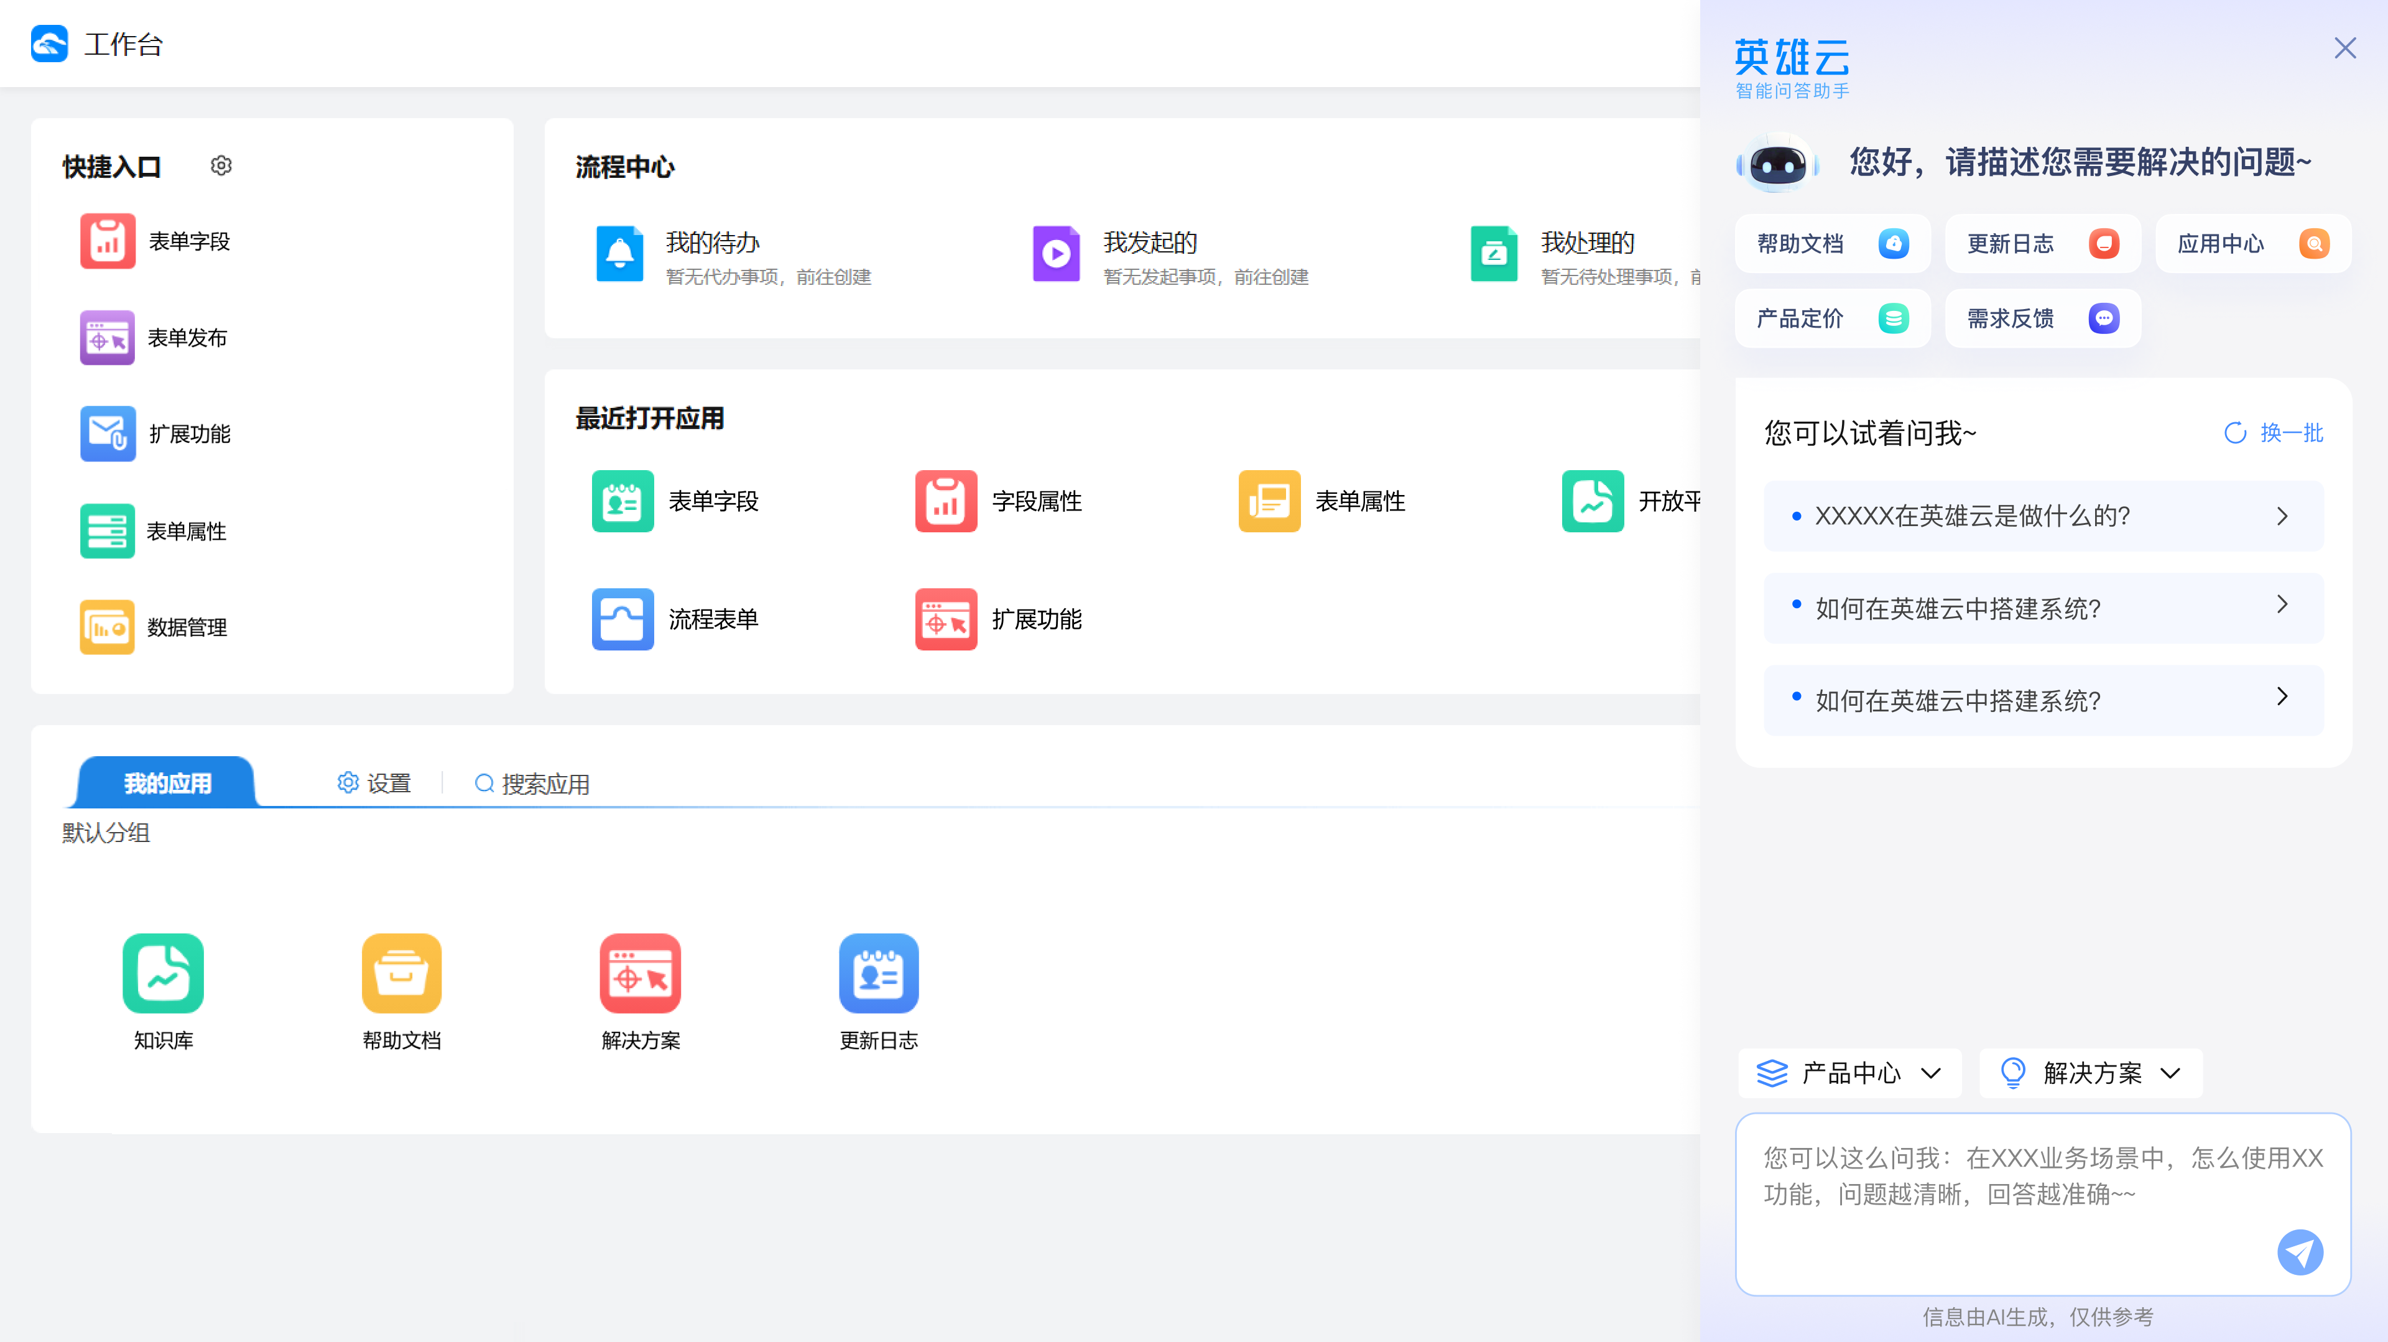Open 表单属性 yellow icon in 最近打开应用
Screen dimensions: 2388x1342
[x=1270, y=501]
